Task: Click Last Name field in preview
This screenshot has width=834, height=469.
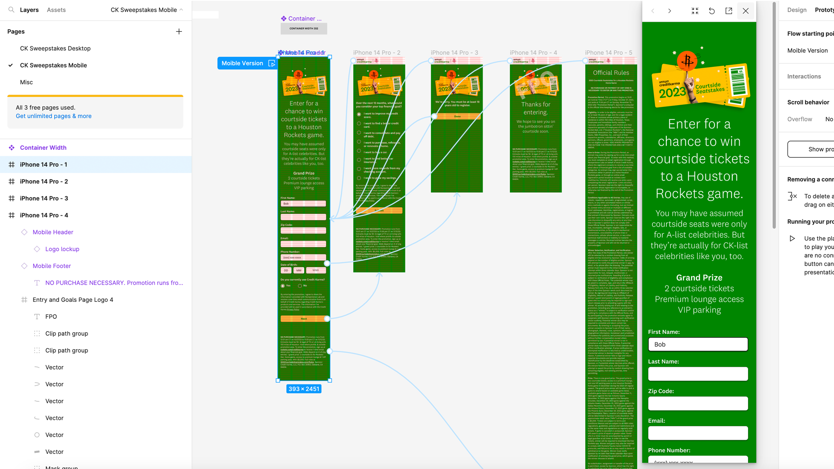Action: [698, 374]
